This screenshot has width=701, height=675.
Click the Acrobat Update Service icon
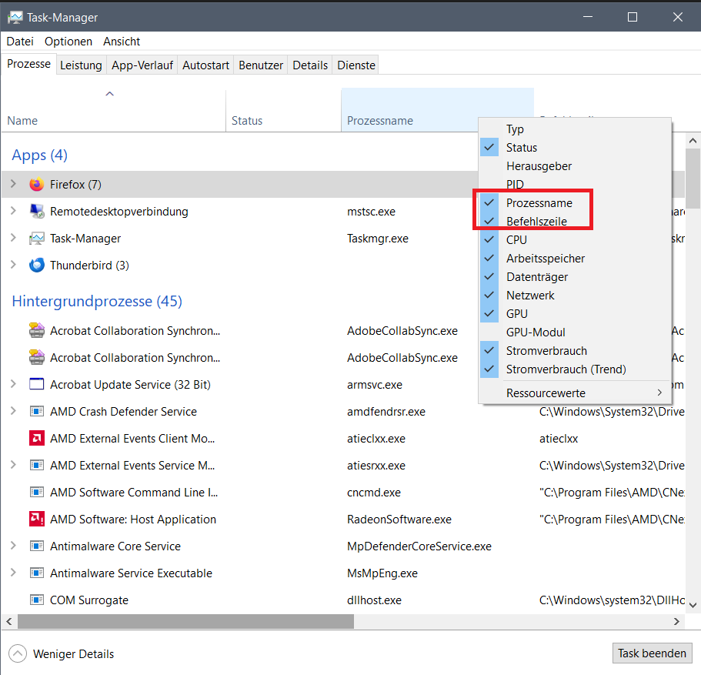pos(37,384)
